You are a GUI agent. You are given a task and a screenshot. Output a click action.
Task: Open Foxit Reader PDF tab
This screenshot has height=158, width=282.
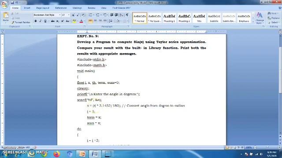pos(122,8)
